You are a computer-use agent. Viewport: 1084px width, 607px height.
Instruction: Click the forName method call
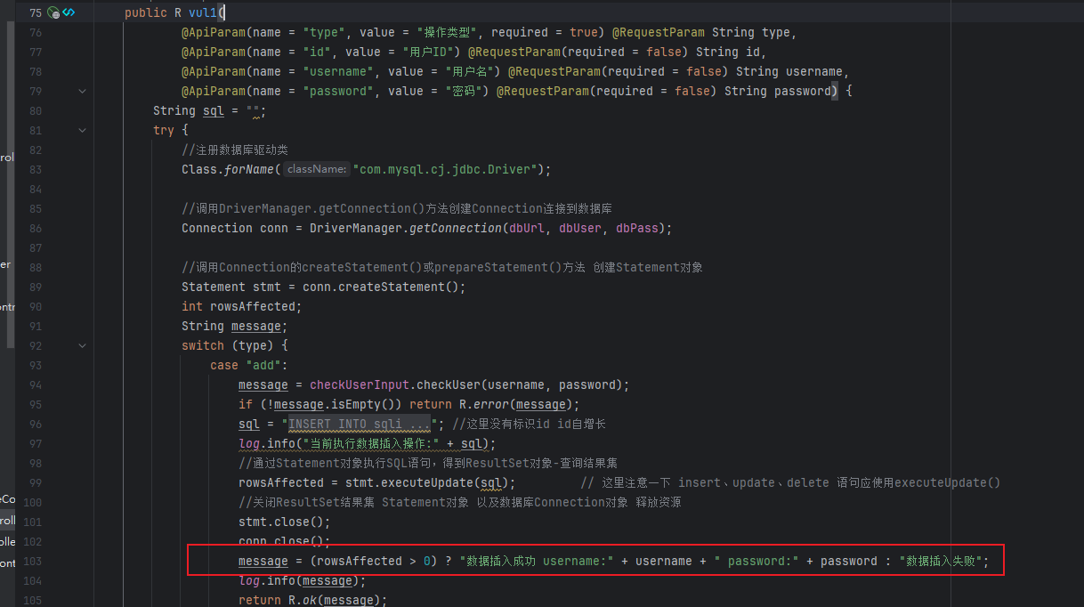point(249,169)
